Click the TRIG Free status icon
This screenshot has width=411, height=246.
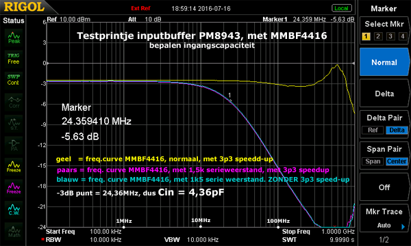click(14, 59)
